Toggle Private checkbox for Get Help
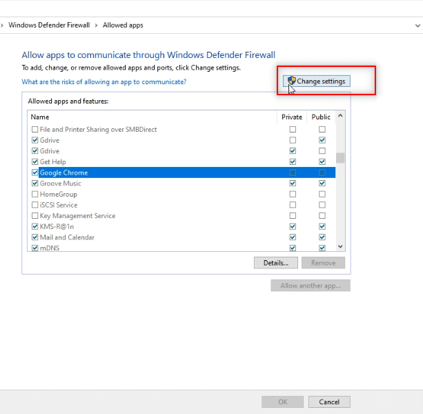This screenshot has width=423, height=414. 293,162
